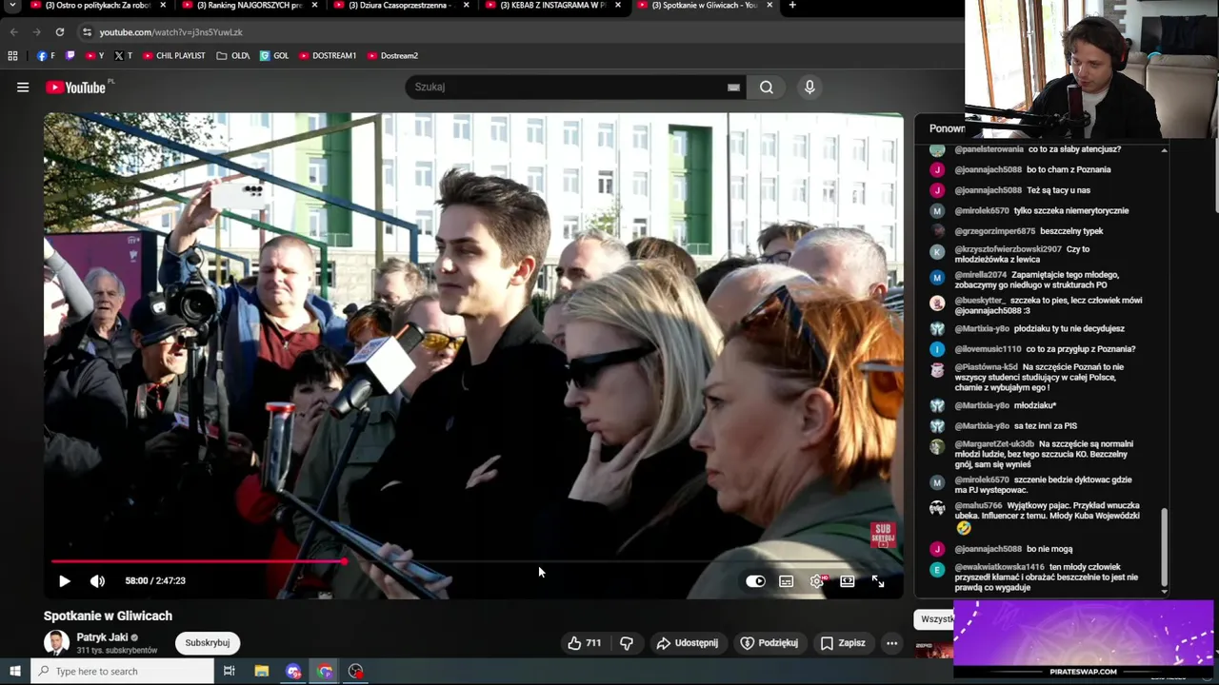1219x685 pixels.
Task: Click the live chat scrollbar
Action: [x=1164, y=546]
